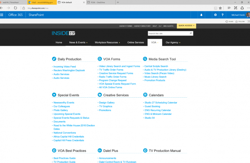Expand the Workplace Resources menu
Image resolution: width=250 pixels, height=163 pixels.
[107, 42]
